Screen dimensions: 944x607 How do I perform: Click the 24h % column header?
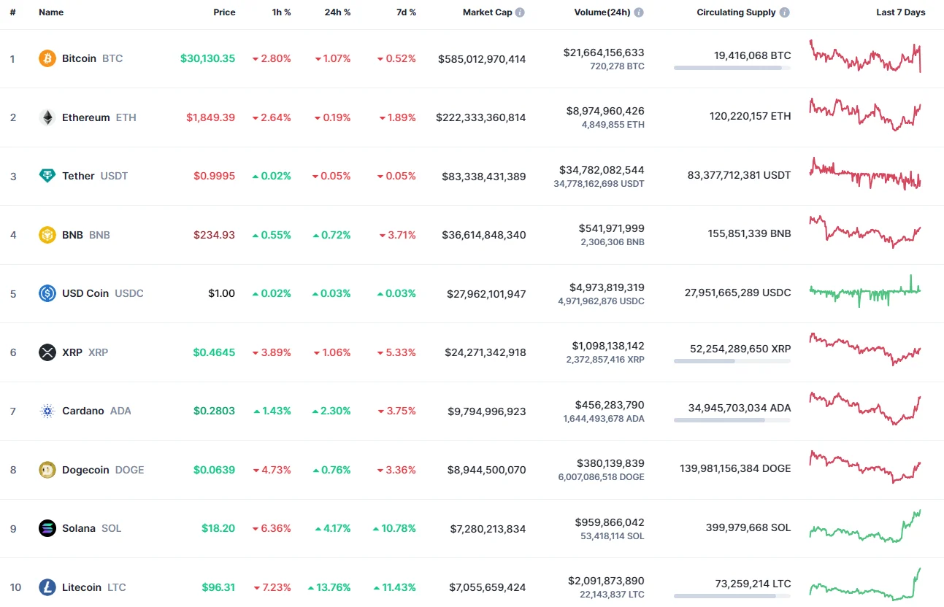337,12
